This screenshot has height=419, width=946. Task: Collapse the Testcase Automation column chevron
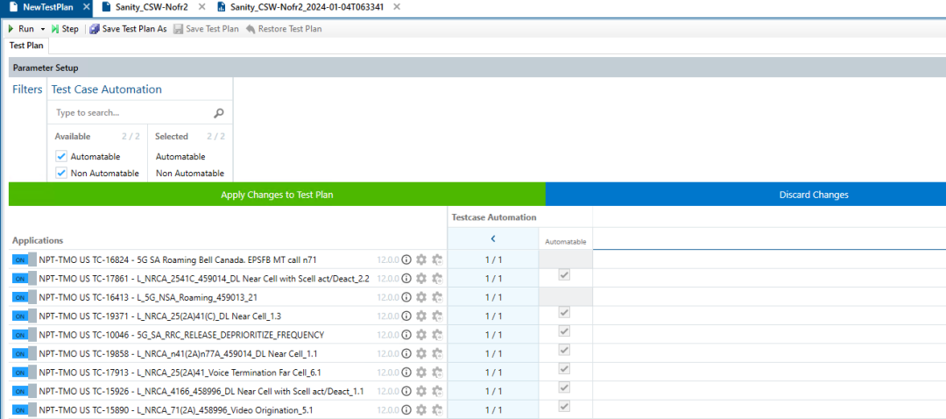click(493, 238)
